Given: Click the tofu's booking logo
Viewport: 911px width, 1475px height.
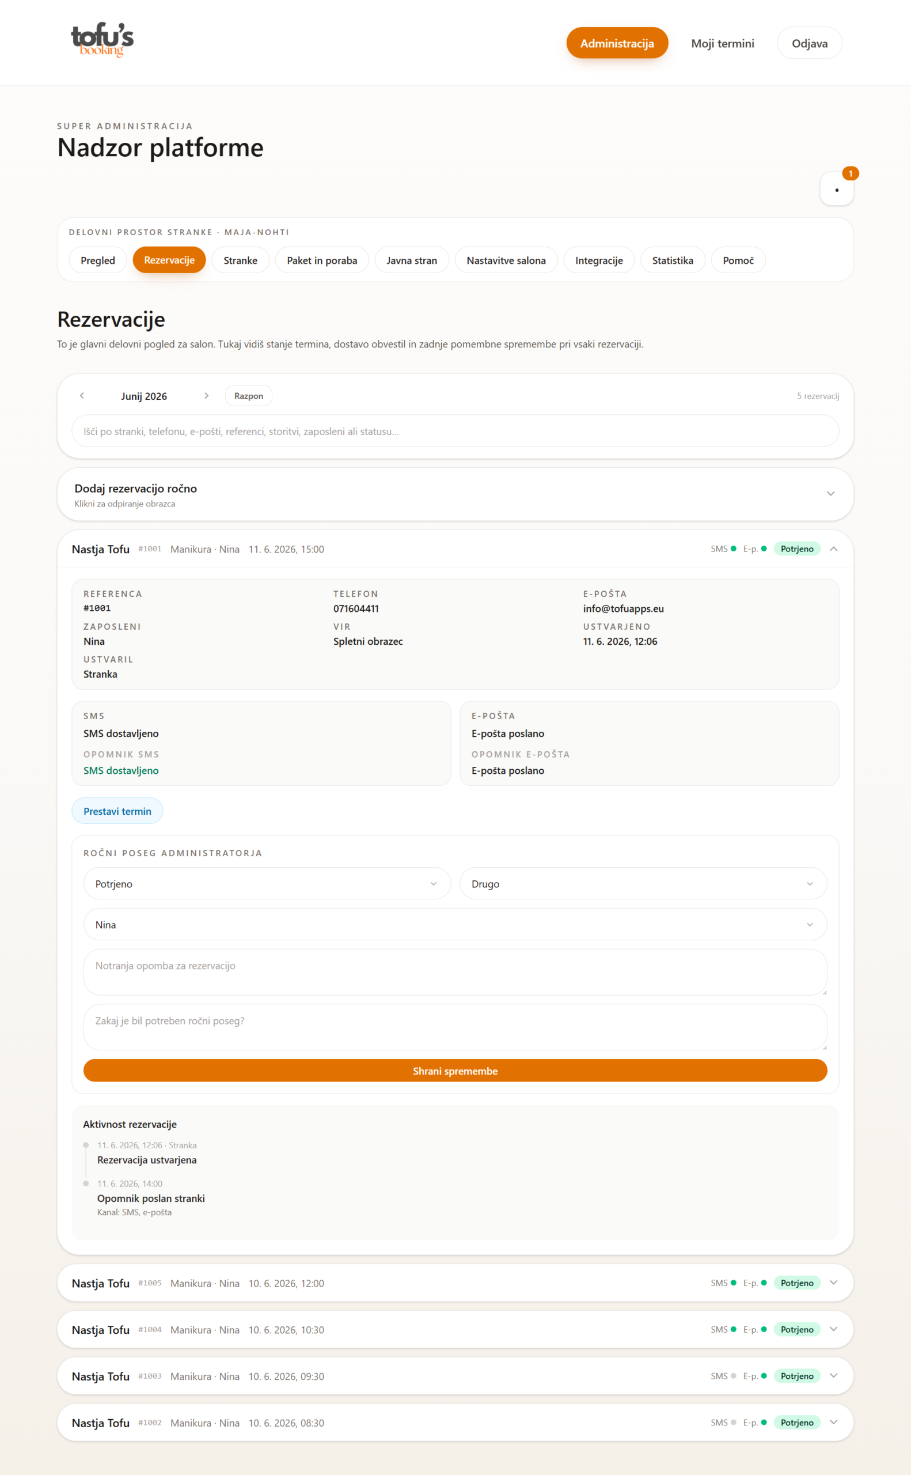Looking at the screenshot, I should (103, 40).
